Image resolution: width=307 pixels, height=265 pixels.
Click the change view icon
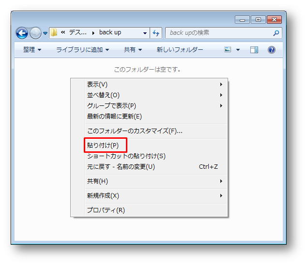228,49
